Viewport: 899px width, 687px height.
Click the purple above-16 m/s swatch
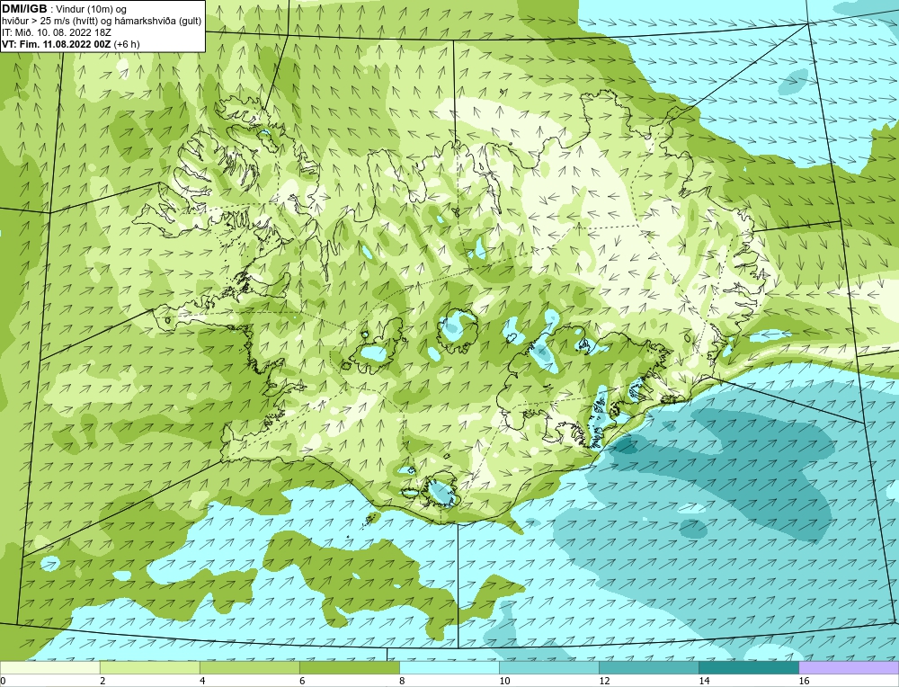tap(849, 668)
